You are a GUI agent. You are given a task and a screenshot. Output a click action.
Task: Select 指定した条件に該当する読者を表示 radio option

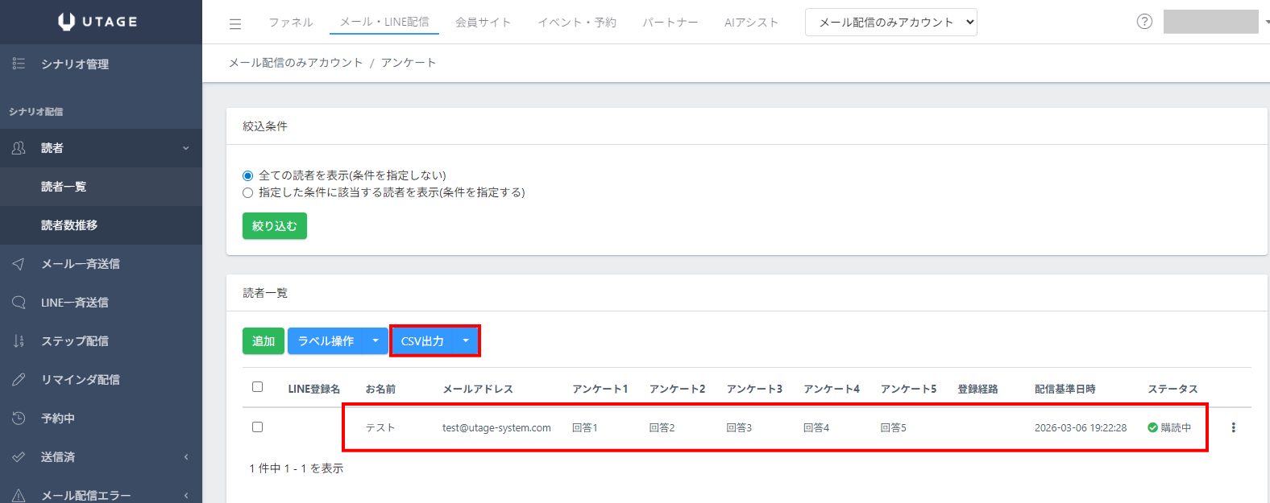click(248, 193)
